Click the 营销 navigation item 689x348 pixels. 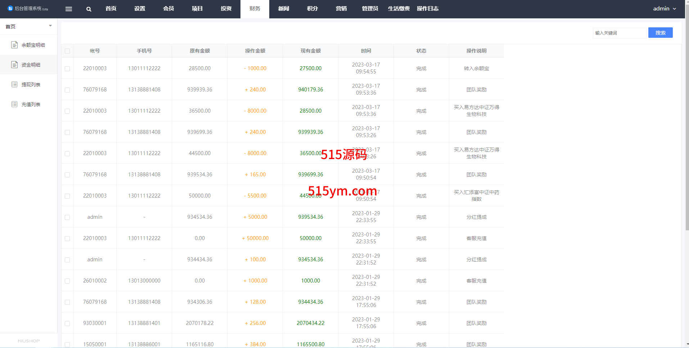[x=341, y=9]
